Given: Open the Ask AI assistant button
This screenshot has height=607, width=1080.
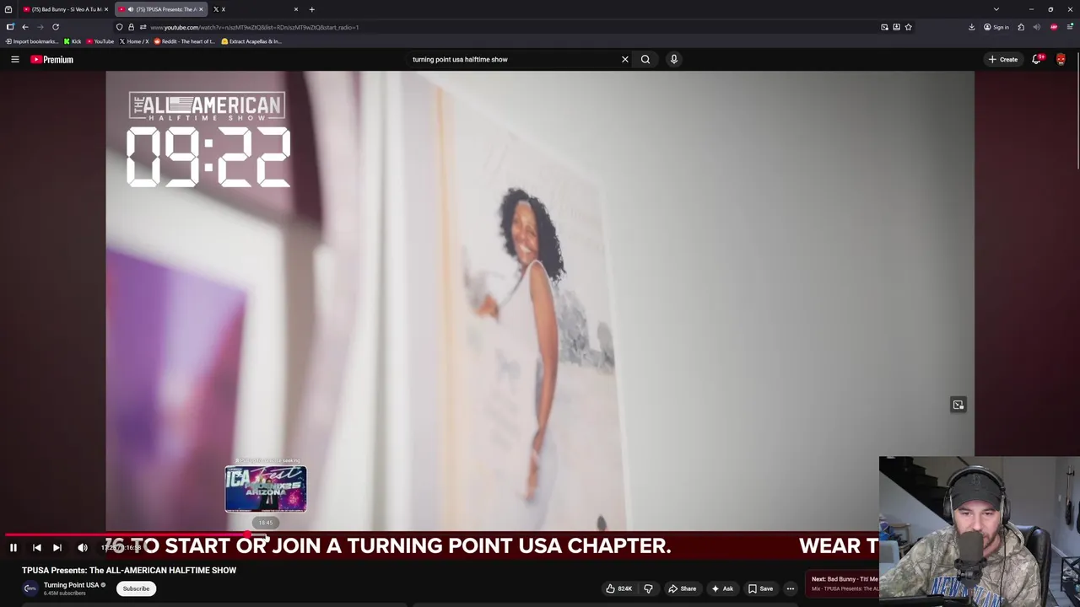Looking at the screenshot, I should point(722,588).
